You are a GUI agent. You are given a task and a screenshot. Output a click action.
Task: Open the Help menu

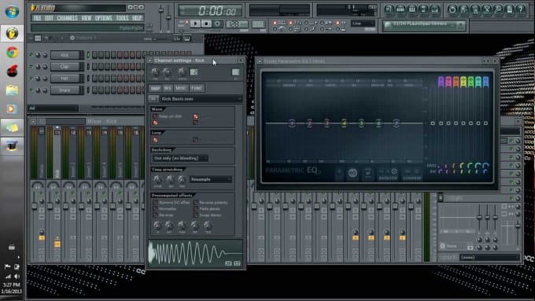coord(137,18)
